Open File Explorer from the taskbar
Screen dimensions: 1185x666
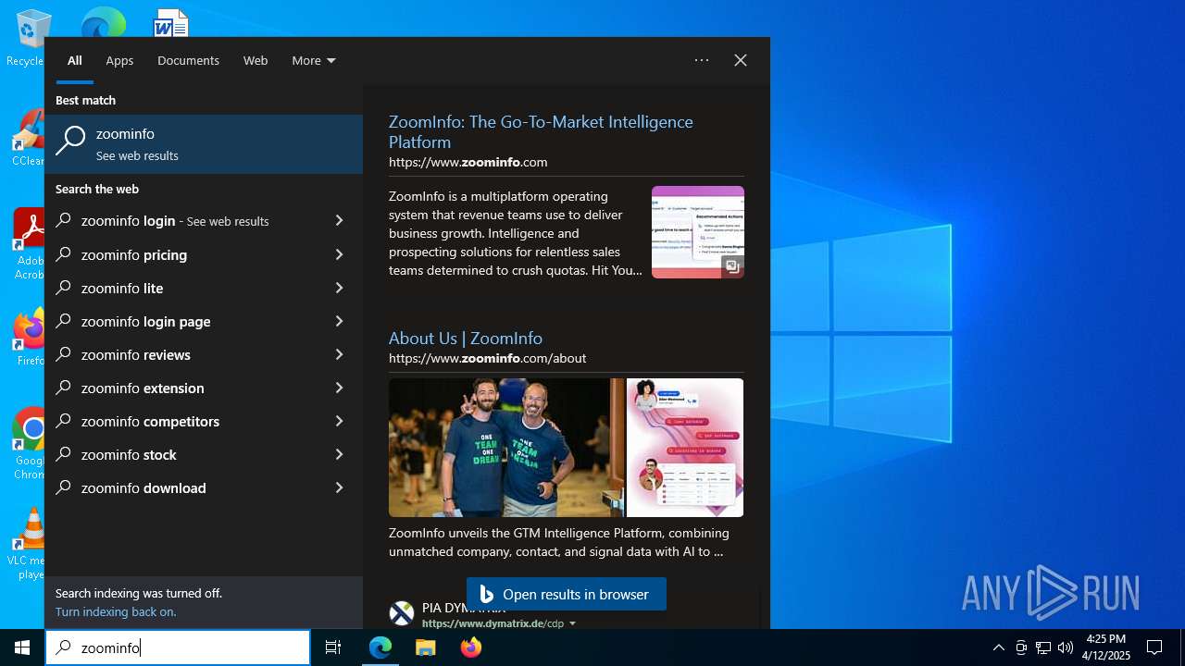426,647
